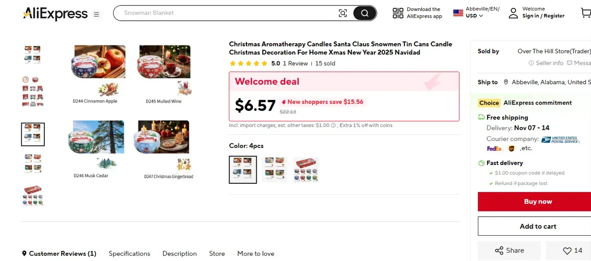Image resolution: width=591 pixels, height=261 pixels.
Task: Click the import charges info icon
Action: (x=333, y=125)
